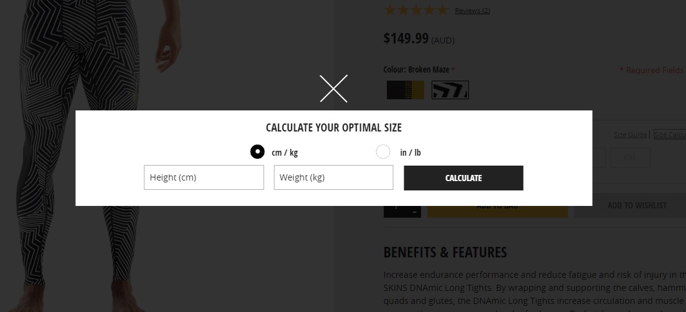Click the five-star rating icons
The width and height of the screenshot is (686, 312).
tap(415, 10)
